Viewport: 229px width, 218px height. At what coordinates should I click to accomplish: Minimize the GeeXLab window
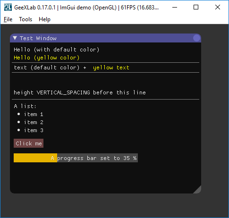click(x=175, y=7)
